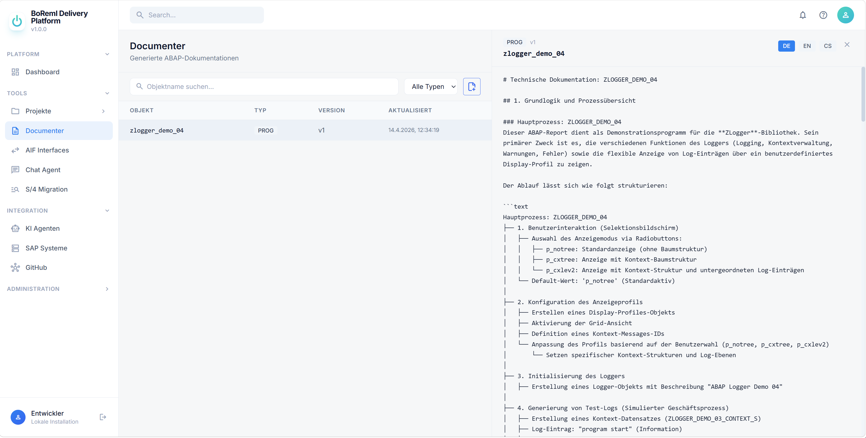Screen dimensions: 866x438
Task: Click the magnifier icon in Objektname search
Action: [139, 86]
